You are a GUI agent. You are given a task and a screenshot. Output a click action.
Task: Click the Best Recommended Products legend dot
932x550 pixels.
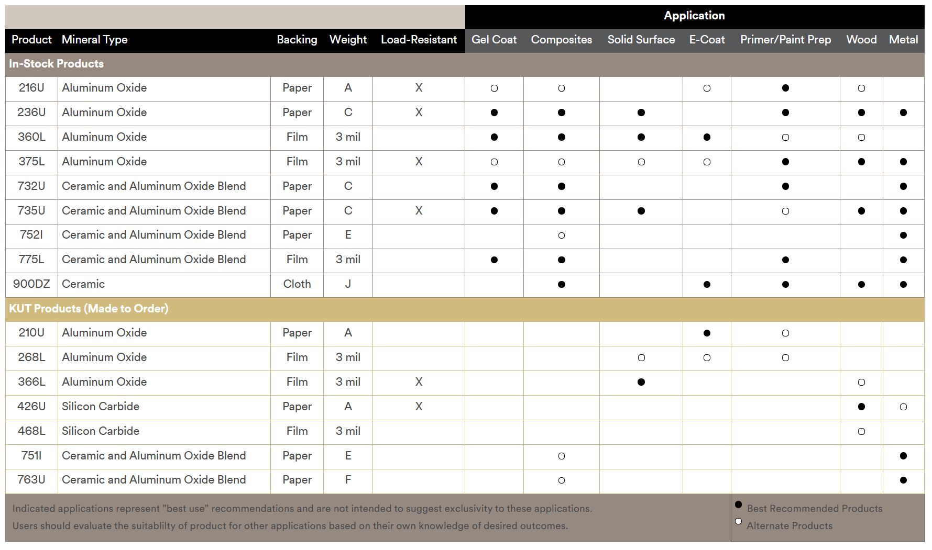click(738, 505)
